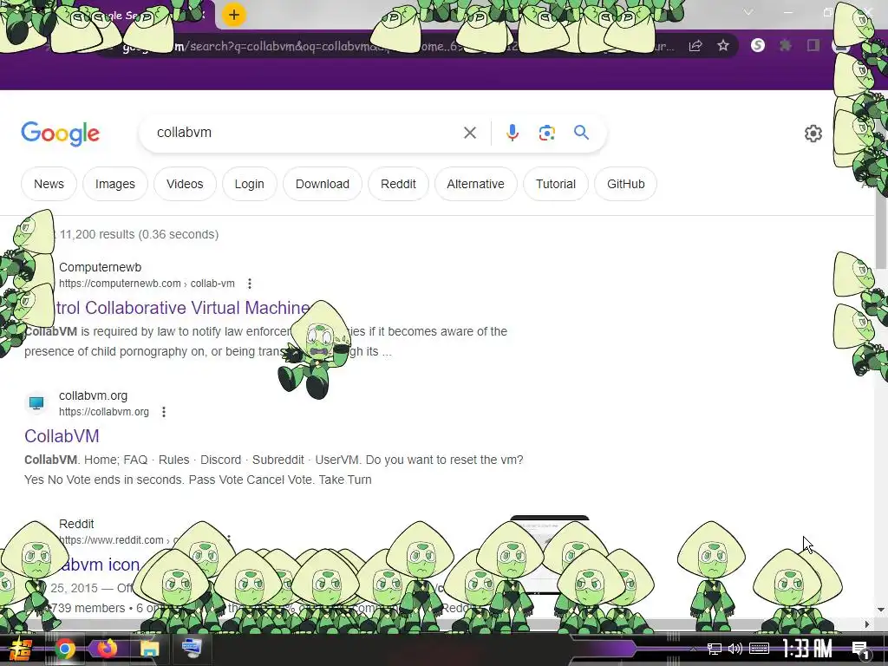Open the touch keyboard tray icon
Screen dimensions: 888x666
coord(759,649)
